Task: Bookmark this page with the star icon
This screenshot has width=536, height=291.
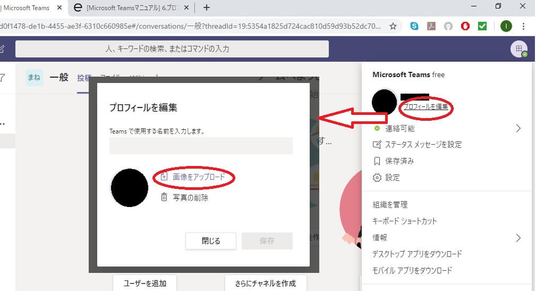Action: 393,26
